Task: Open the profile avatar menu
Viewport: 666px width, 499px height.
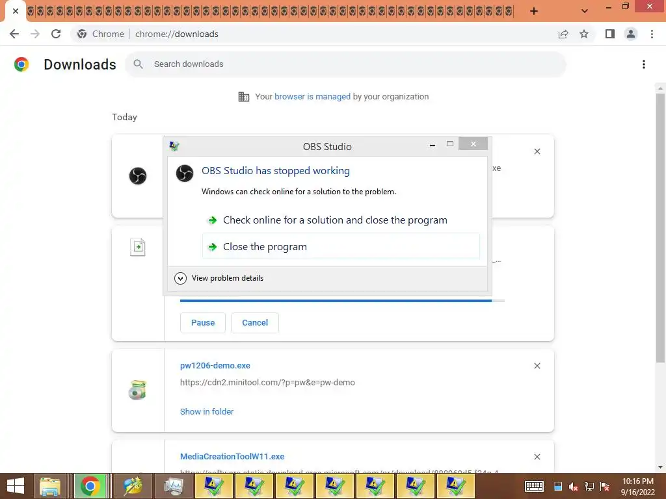Action: coord(631,34)
